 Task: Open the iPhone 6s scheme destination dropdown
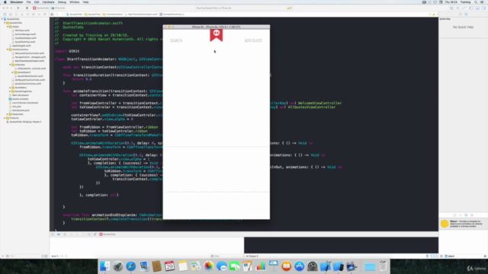[58, 8]
